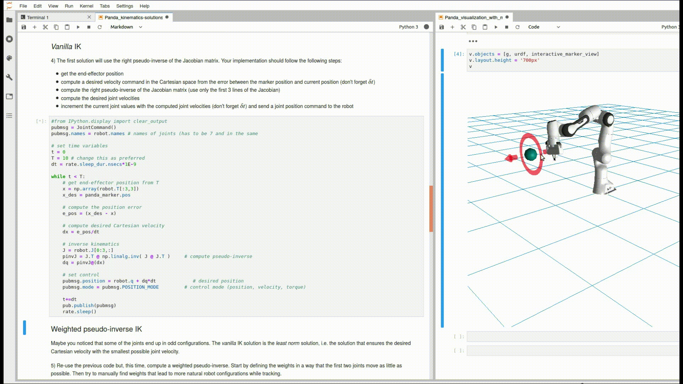Image resolution: width=683 pixels, height=384 pixels.
Task: Collapse cell 4 output via blue bar
Action: [x=442, y=200]
